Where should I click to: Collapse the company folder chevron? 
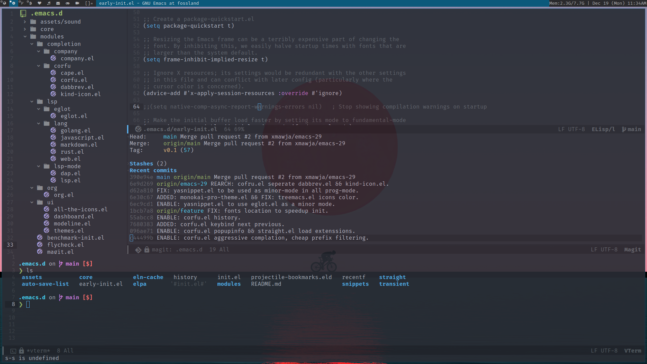pos(38,51)
